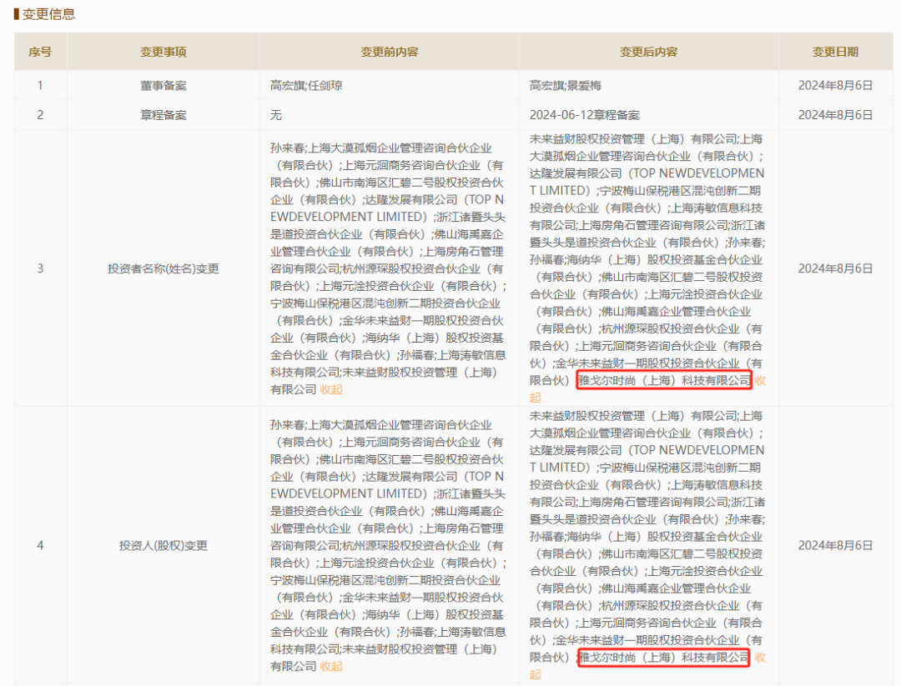Click the 变更日期 column header
The image size is (901, 686).
(835, 52)
